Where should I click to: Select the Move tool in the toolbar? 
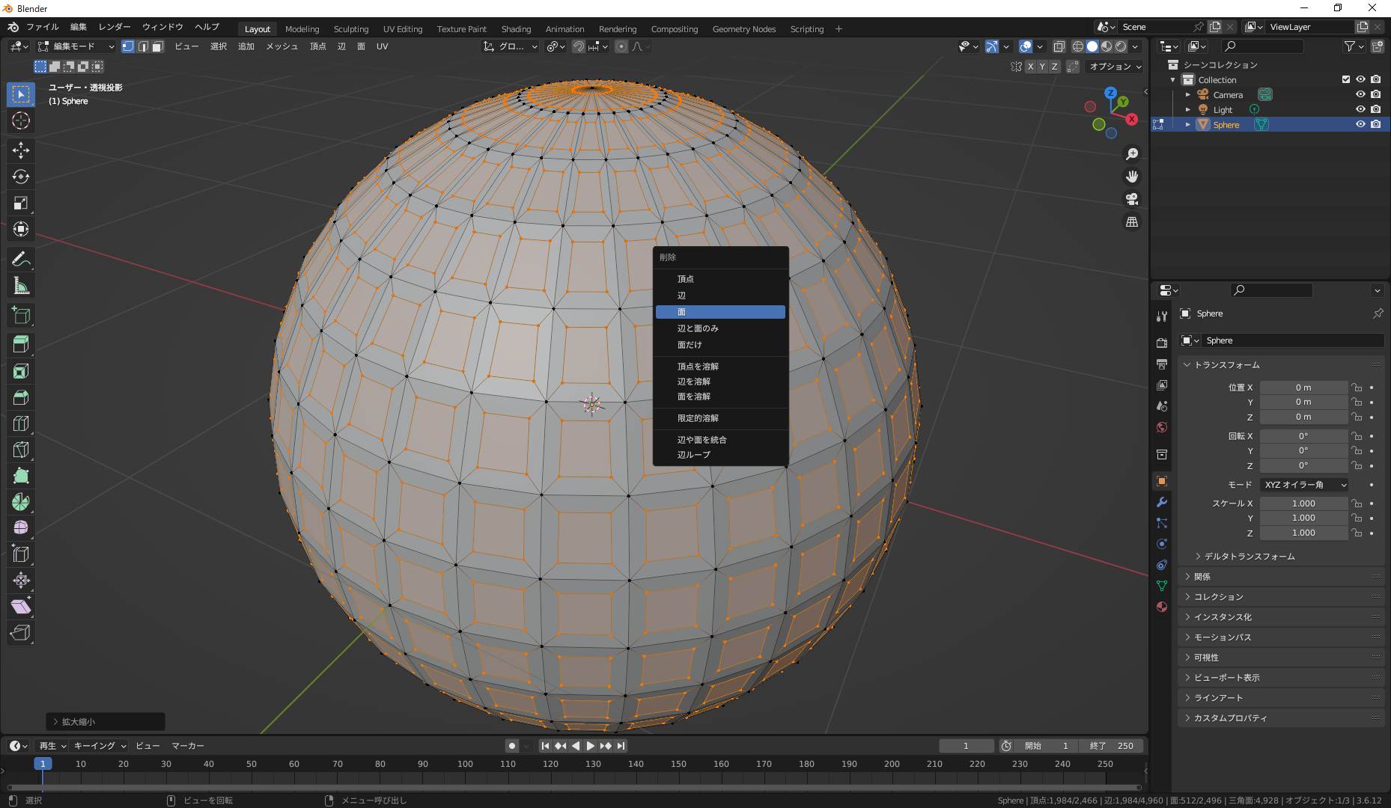20,150
